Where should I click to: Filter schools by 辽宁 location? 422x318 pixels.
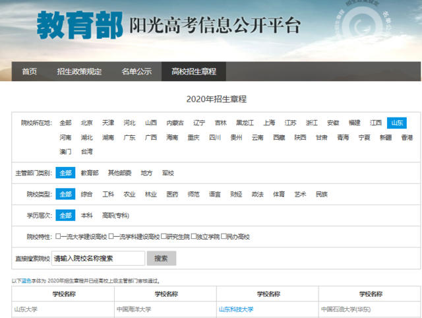199,123
